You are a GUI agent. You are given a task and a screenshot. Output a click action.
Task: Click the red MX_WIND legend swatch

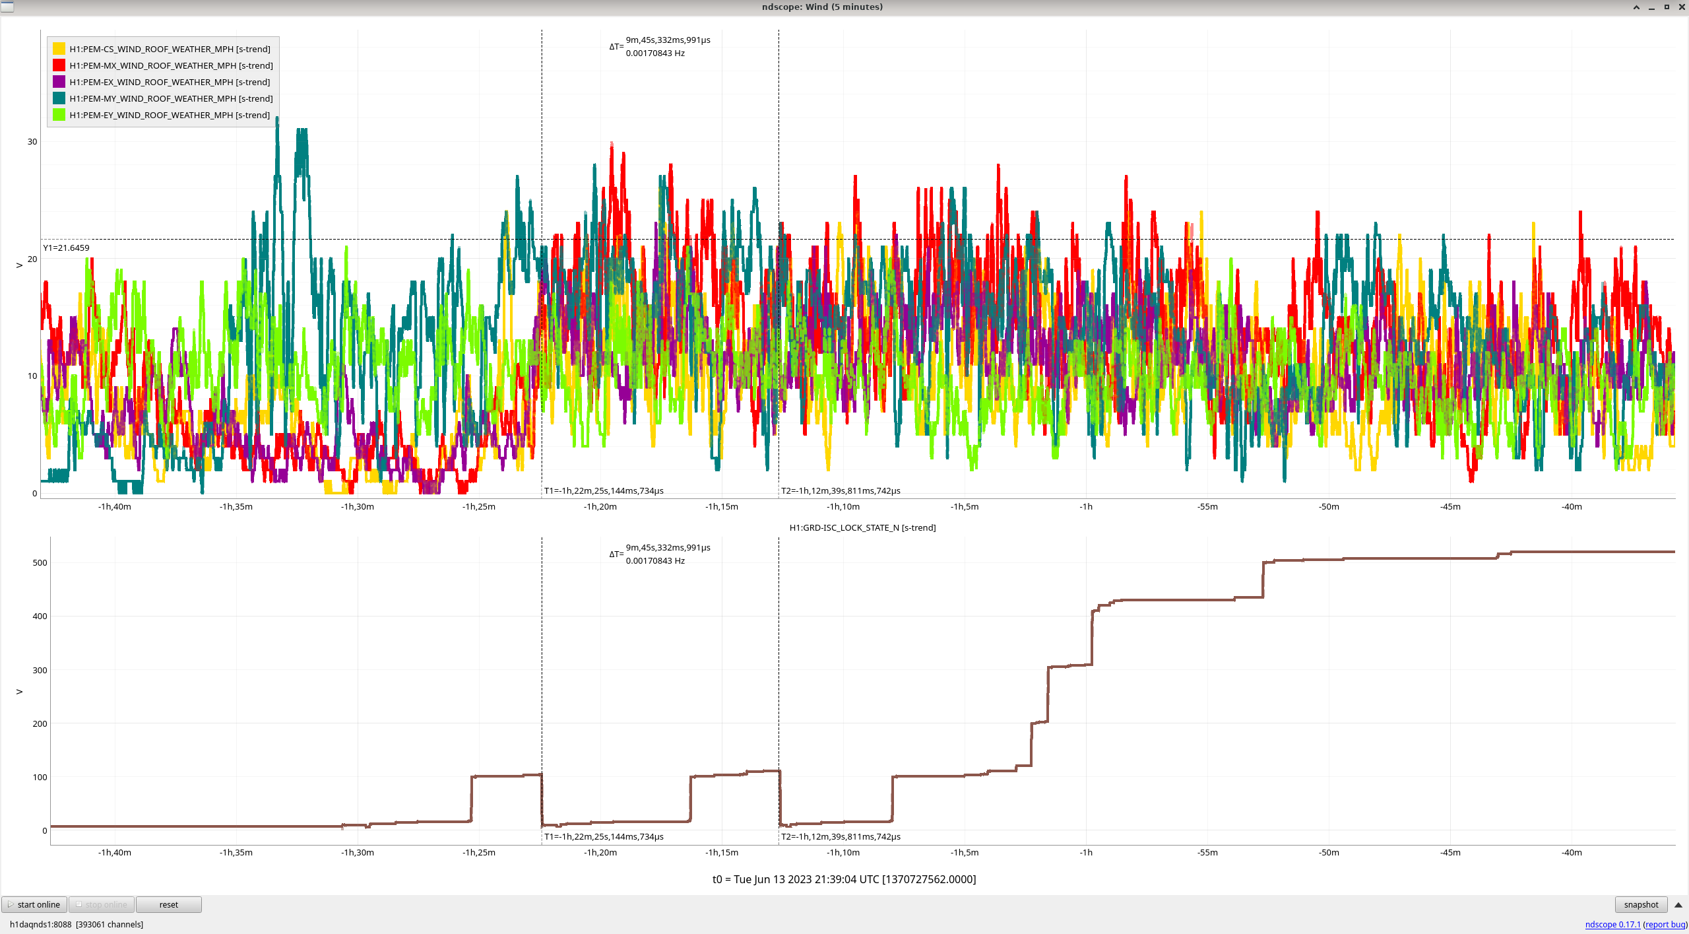click(x=59, y=65)
